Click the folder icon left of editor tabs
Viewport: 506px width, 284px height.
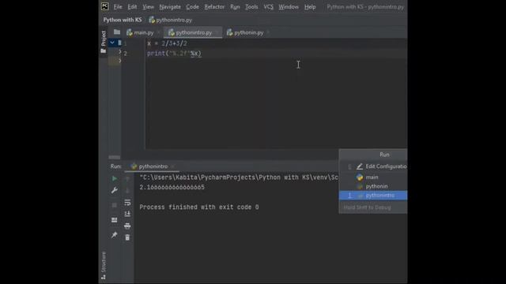(117, 32)
